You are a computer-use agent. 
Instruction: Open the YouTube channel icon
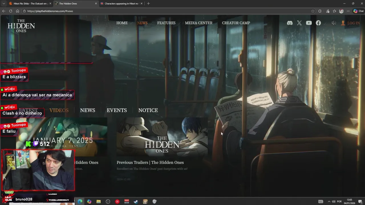tap(309, 23)
